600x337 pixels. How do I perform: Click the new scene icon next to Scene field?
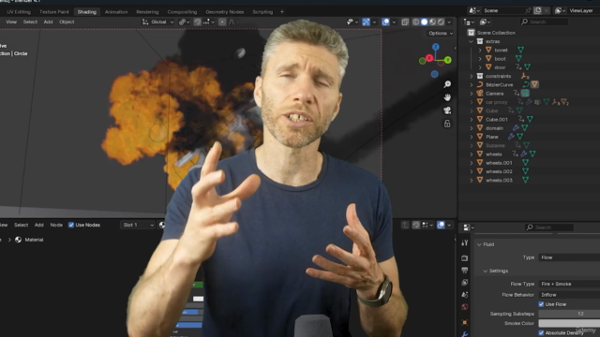537,10
